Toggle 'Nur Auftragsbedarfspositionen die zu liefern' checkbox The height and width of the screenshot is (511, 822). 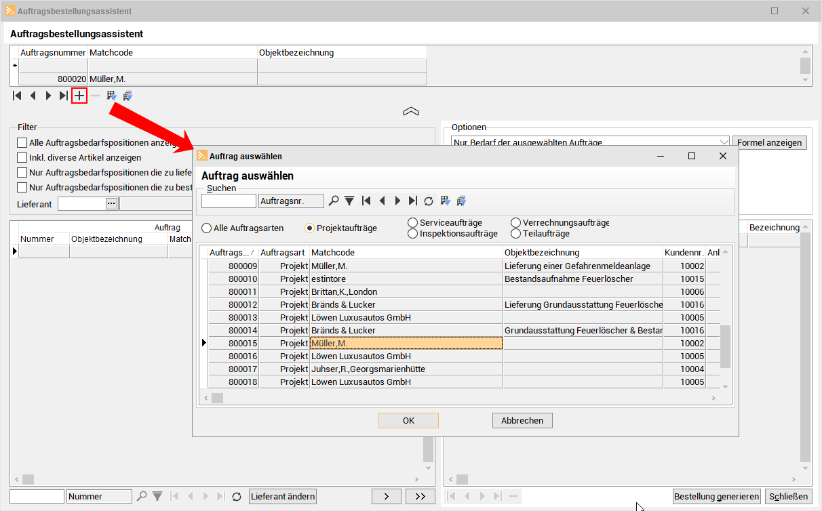22,172
